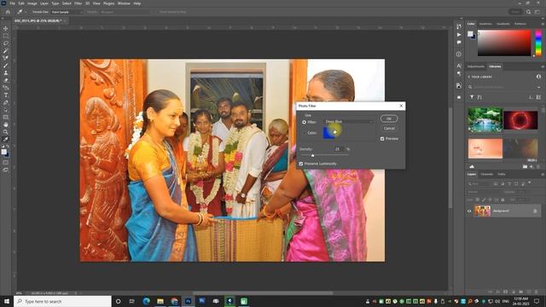The height and width of the screenshot is (307, 546).
Task: Click the foreground color swatch in toolbar
Action: coord(3,152)
